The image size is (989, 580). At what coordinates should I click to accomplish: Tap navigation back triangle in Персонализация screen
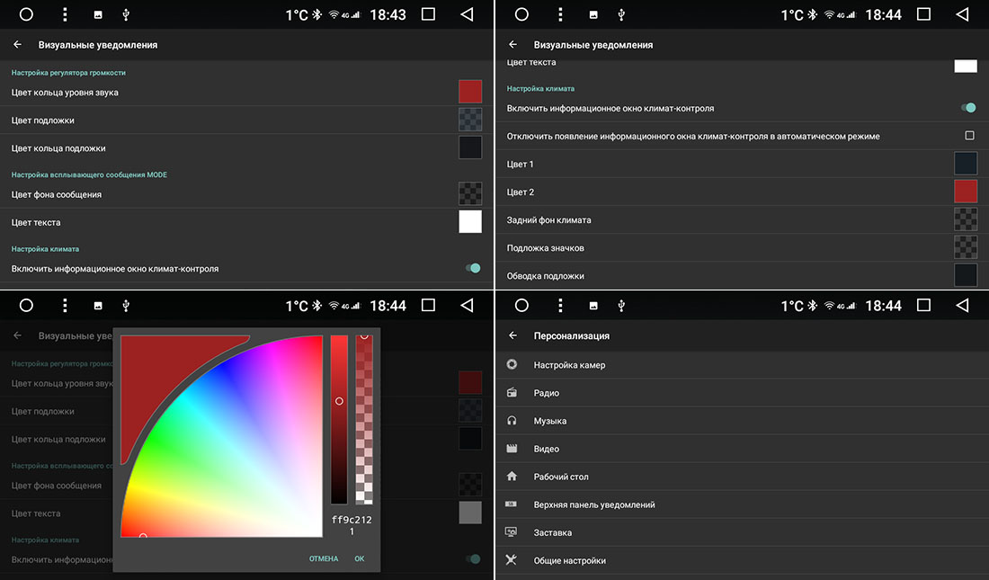(962, 306)
